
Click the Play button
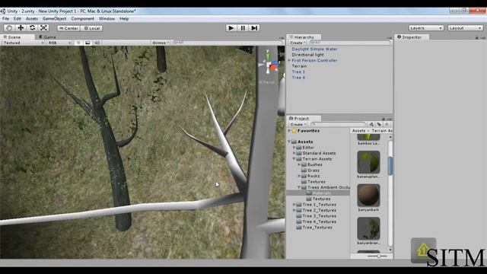coord(231,28)
